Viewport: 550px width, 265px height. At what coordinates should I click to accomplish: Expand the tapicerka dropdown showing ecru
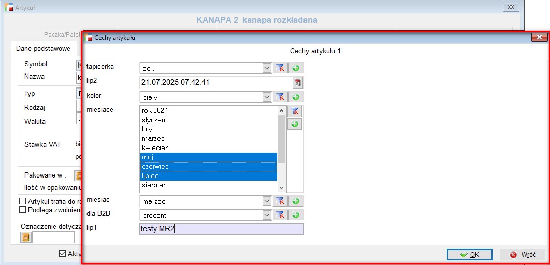coord(267,68)
